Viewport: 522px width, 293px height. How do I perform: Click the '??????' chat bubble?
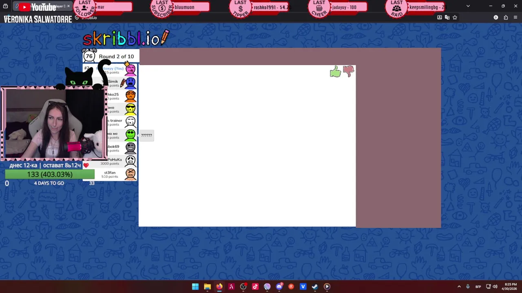[x=146, y=136]
